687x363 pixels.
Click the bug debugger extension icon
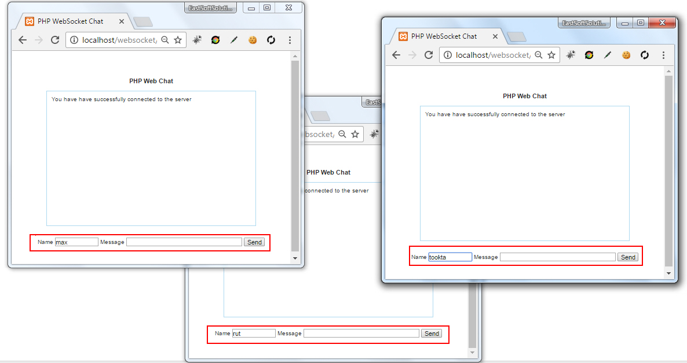[x=197, y=39]
